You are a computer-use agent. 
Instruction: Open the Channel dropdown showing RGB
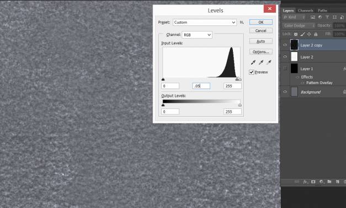pyautogui.click(x=197, y=35)
